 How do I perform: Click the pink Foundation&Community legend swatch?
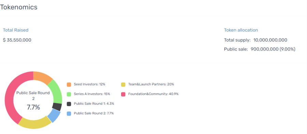[x=123, y=94]
